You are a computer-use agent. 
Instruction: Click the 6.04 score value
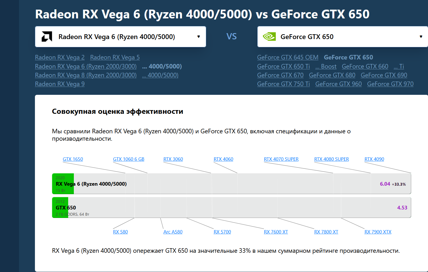(x=385, y=184)
